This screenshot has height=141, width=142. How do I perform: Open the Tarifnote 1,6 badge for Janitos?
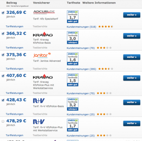coord(73,59)
